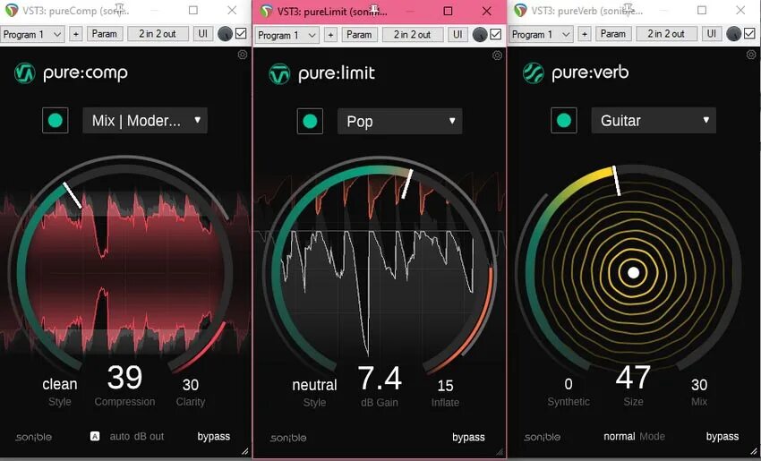Click the dB Gain dial handle in pure:limit

coord(406,184)
